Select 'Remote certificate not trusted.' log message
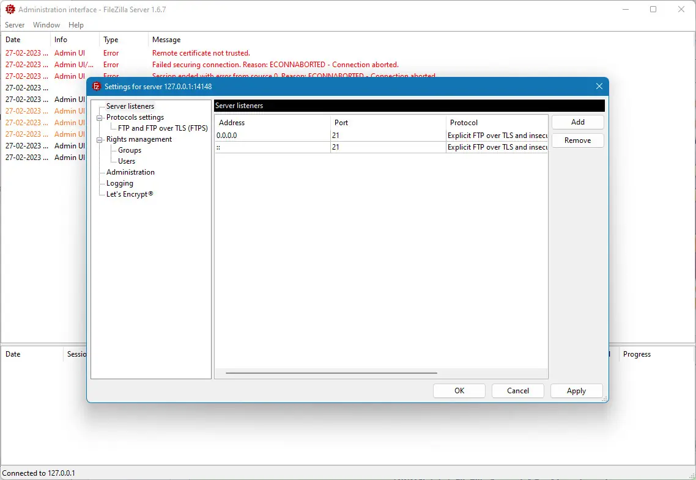Image resolution: width=696 pixels, height=480 pixels. pos(201,53)
